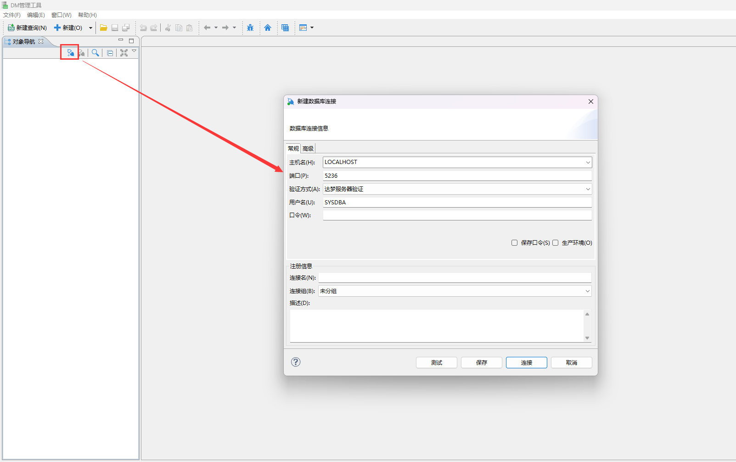This screenshot has width=736, height=462.
Task: Click the colored window layout toolbar icon
Action: (303, 28)
